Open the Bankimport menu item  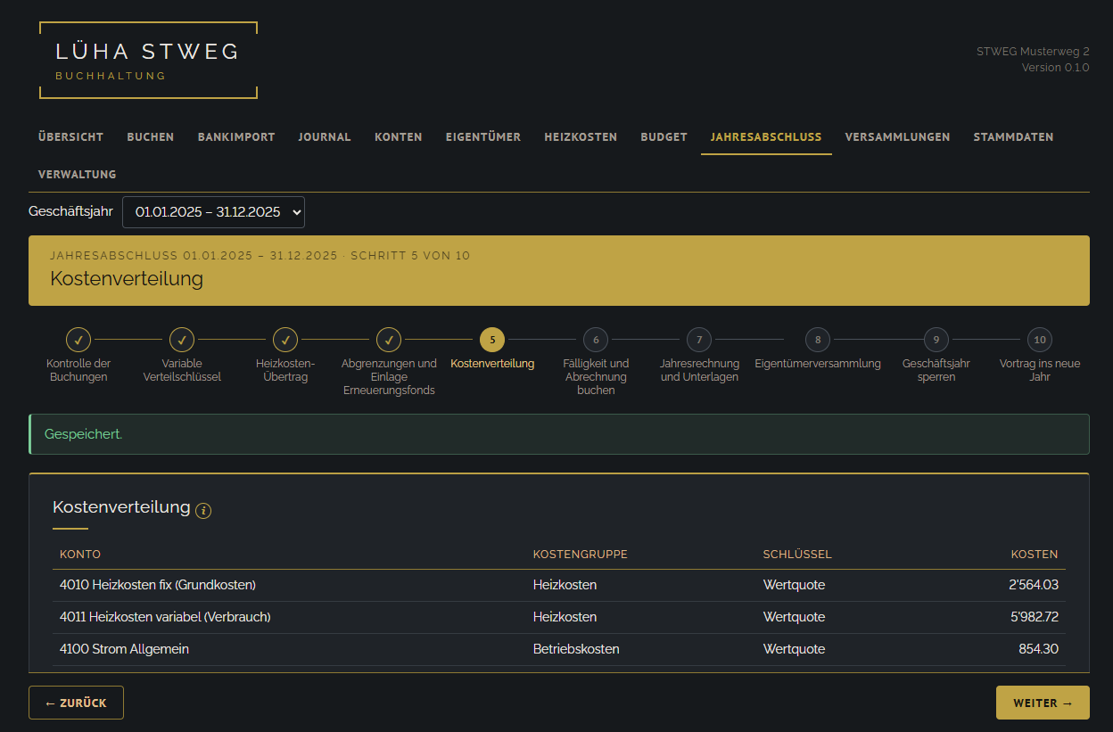[x=236, y=137]
